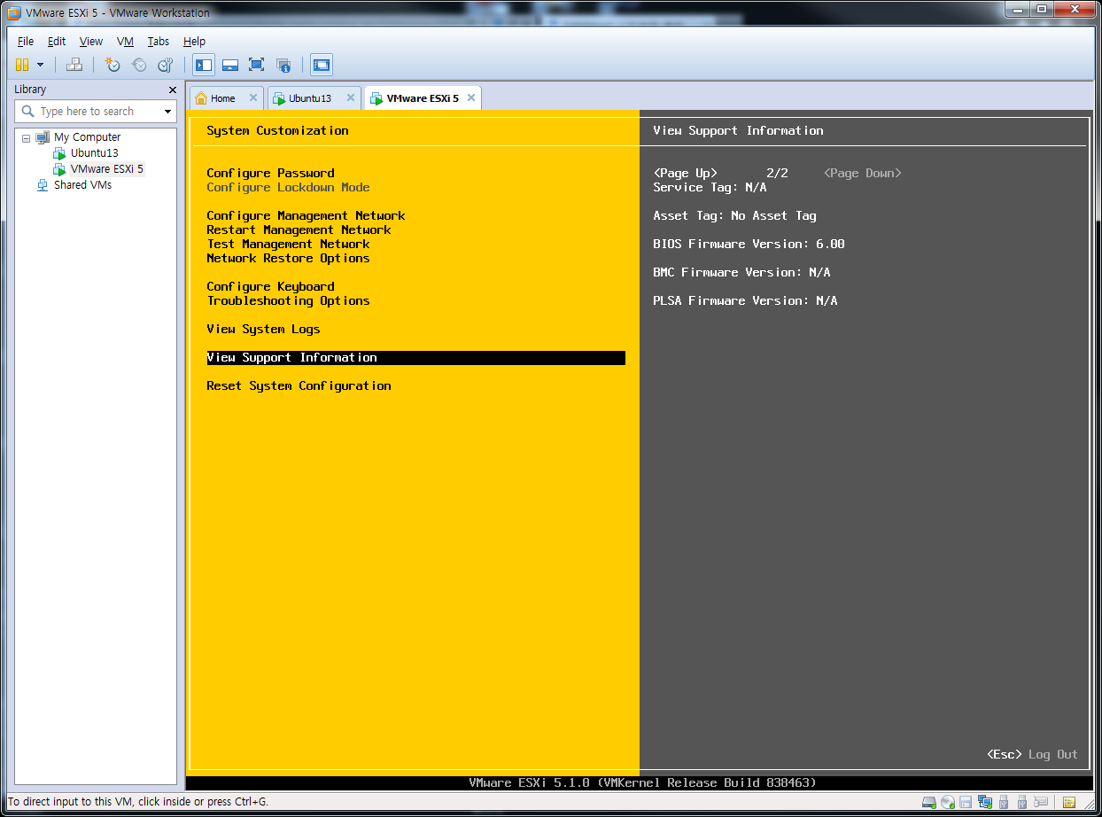Image resolution: width=1102 pixels, height=817 pixels.
Task: Toggle the thumbnail bar view icon
Action: click(x=230, y=65)
